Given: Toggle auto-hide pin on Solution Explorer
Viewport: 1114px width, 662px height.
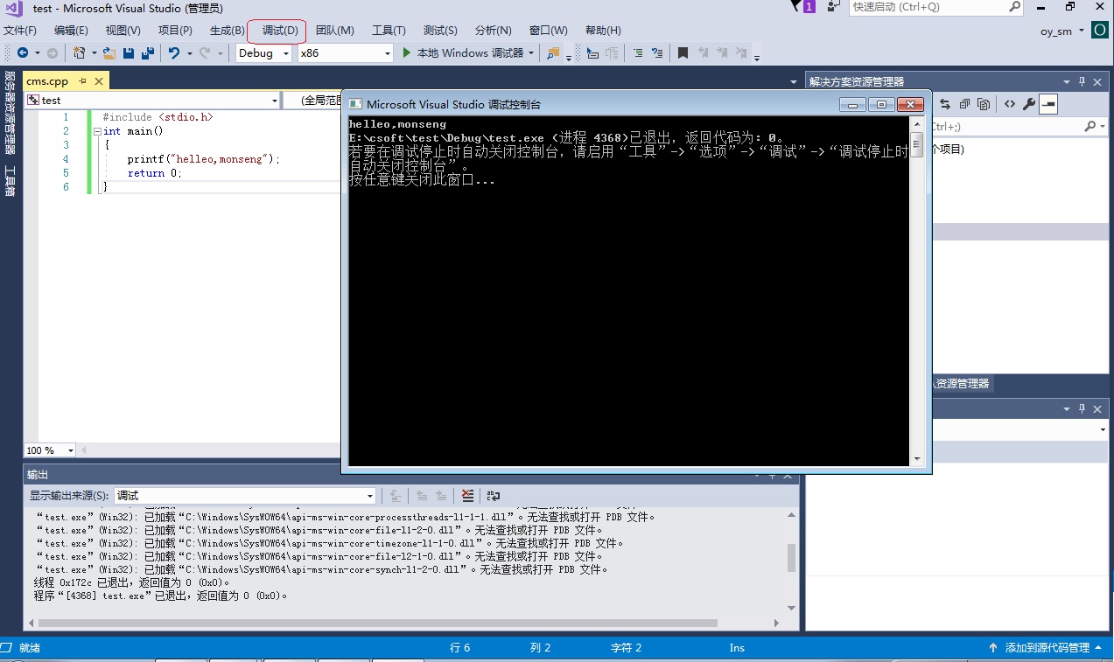Looking at the screenshot, I should pos(1082,81).
